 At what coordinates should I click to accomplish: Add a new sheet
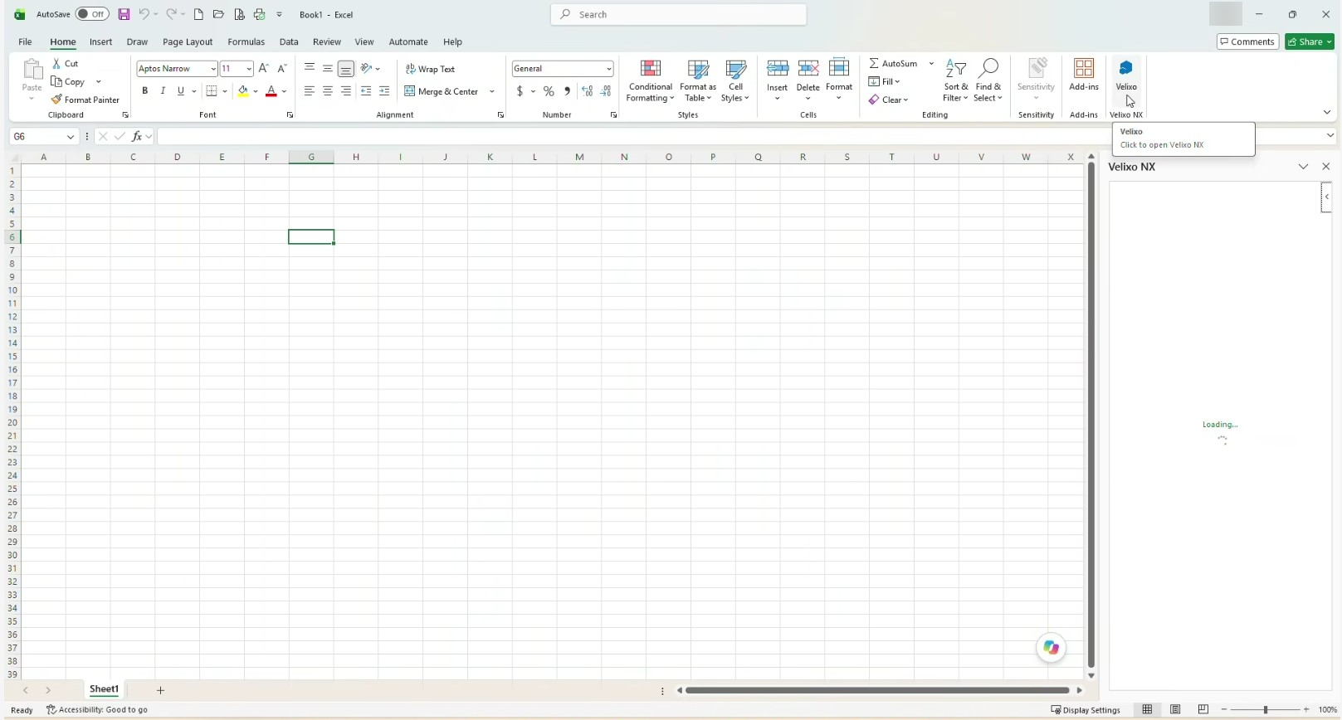coord(161,690)
